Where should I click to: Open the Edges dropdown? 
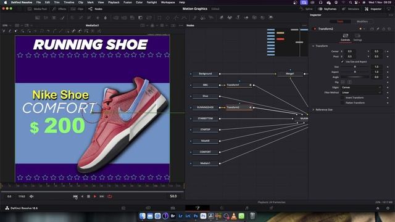361,88
